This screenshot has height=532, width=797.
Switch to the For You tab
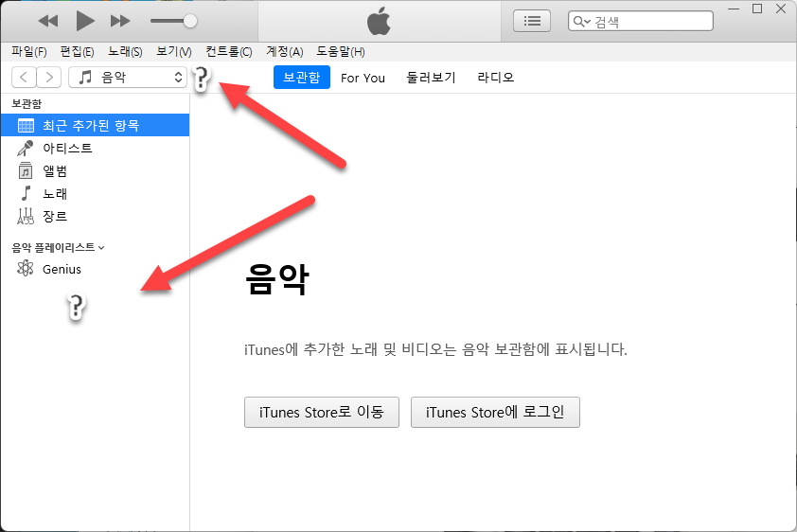pyautogui.click(x=363, y=78)
